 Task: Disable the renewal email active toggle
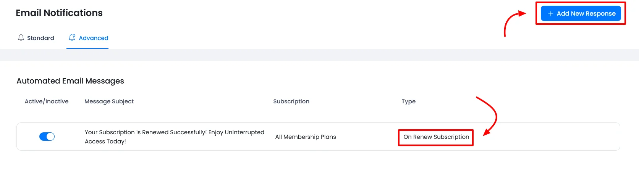click(x=47, y=137)
